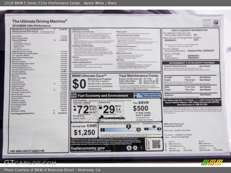231x173 pixels.
Task: Click 'PARTS CONTENT INFORMATION' heading
Action: pos(189,30)
